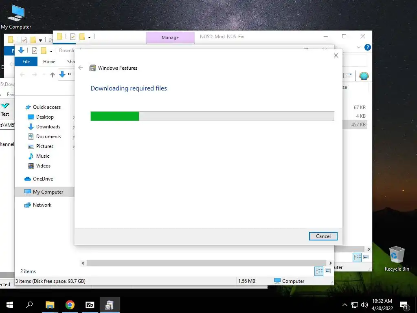Select the 457 KB file row

tap(355, 125)
